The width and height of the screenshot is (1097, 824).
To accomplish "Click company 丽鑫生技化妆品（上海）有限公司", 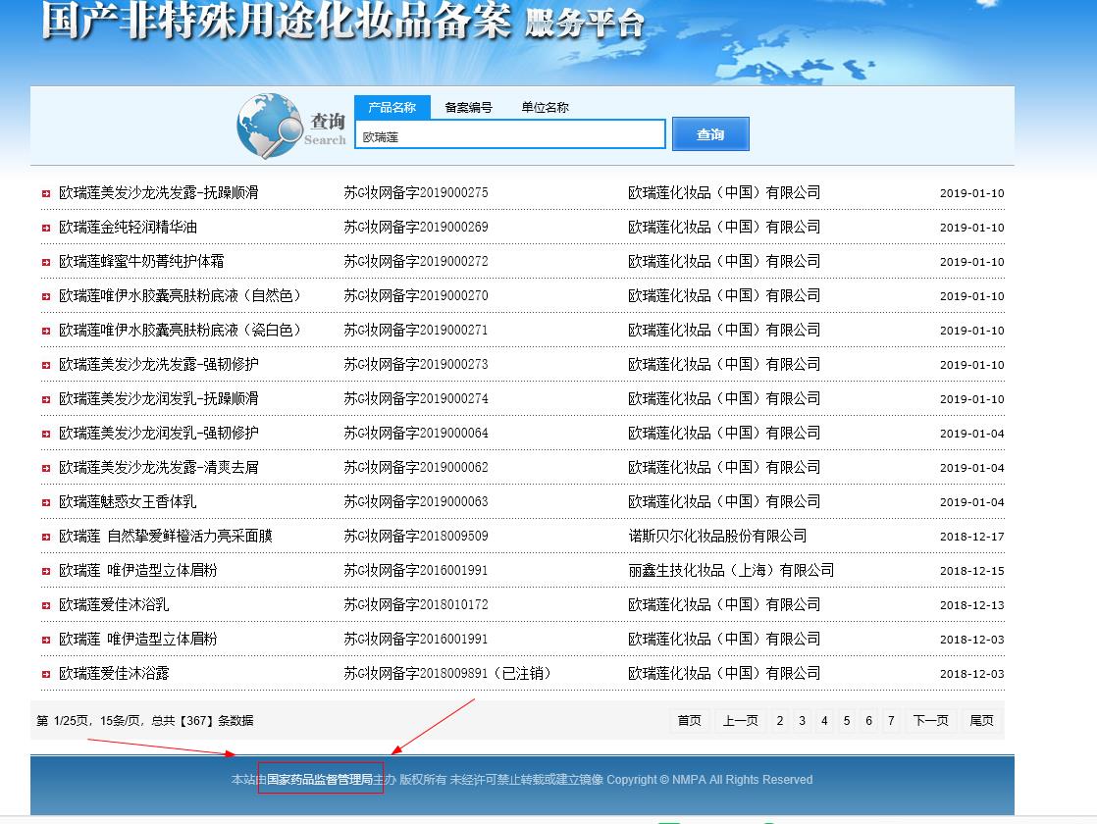I will coord(731,570).
